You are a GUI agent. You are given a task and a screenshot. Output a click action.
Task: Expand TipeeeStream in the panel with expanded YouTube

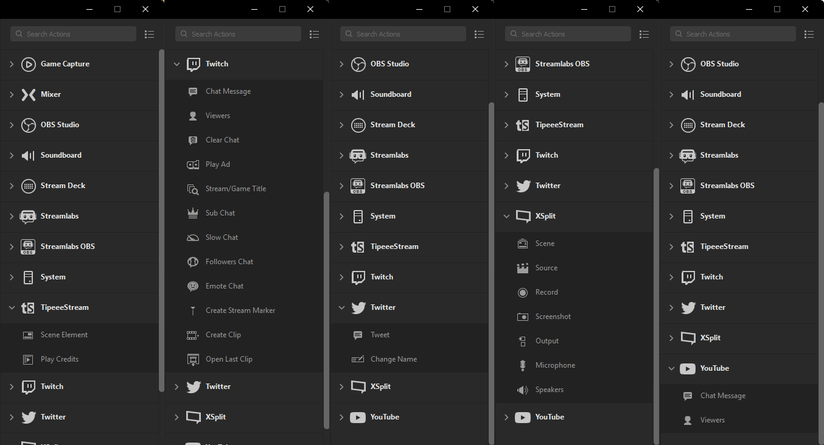pos(671,247)
